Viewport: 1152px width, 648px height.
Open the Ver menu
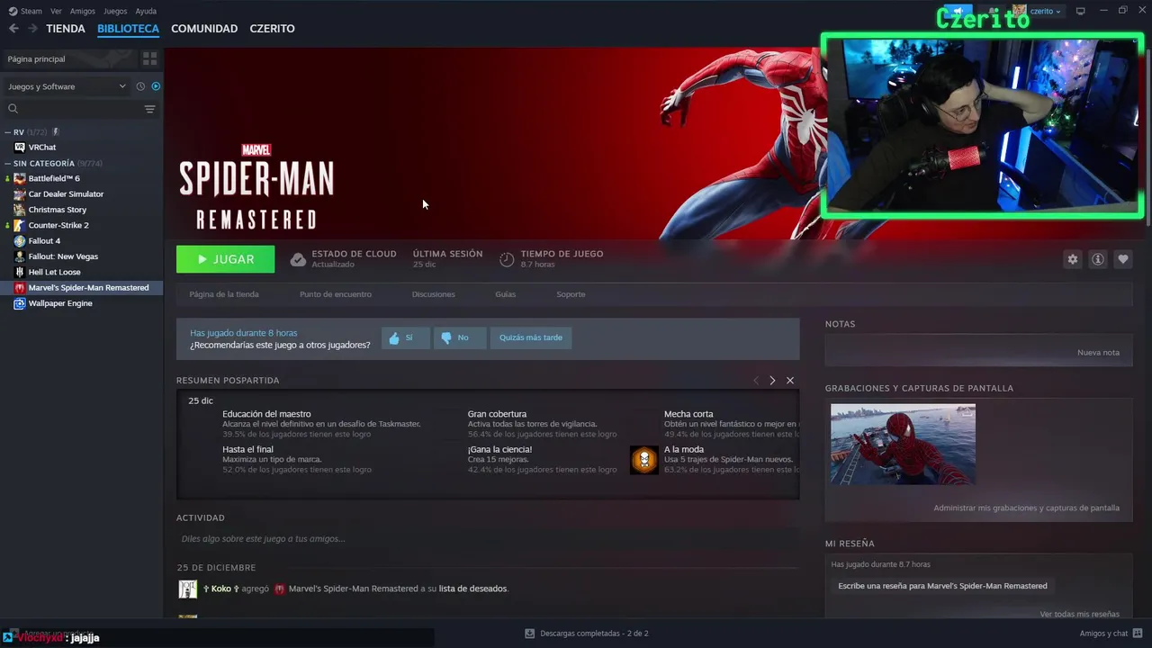57,11
